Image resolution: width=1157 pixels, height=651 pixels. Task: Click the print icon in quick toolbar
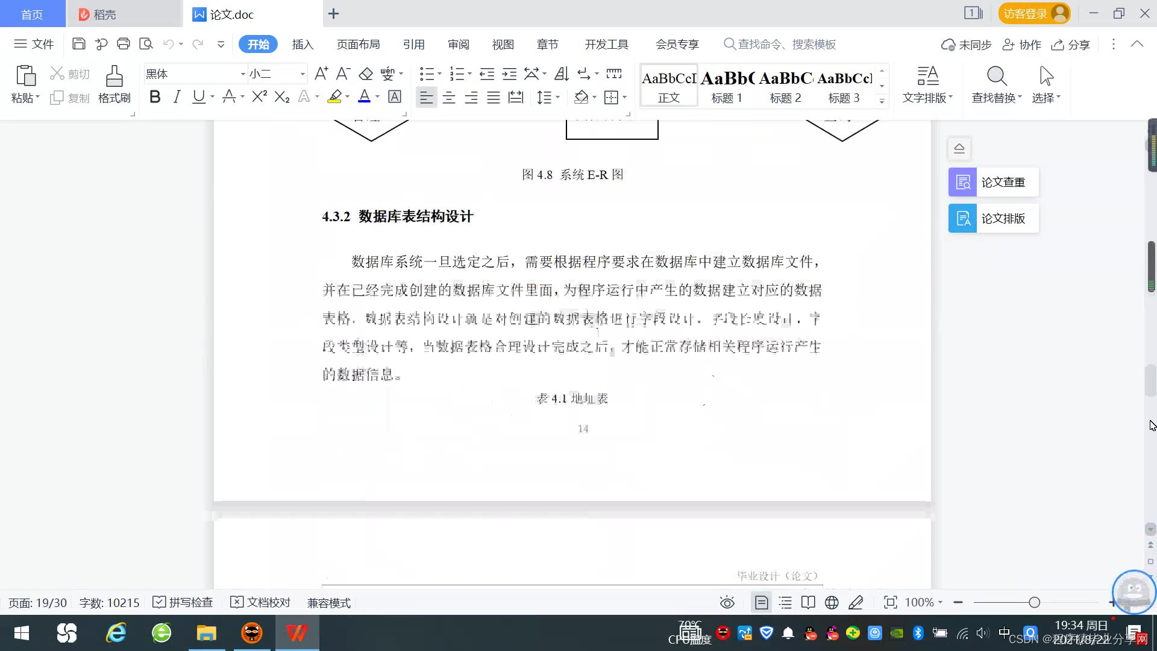[124, 44]
